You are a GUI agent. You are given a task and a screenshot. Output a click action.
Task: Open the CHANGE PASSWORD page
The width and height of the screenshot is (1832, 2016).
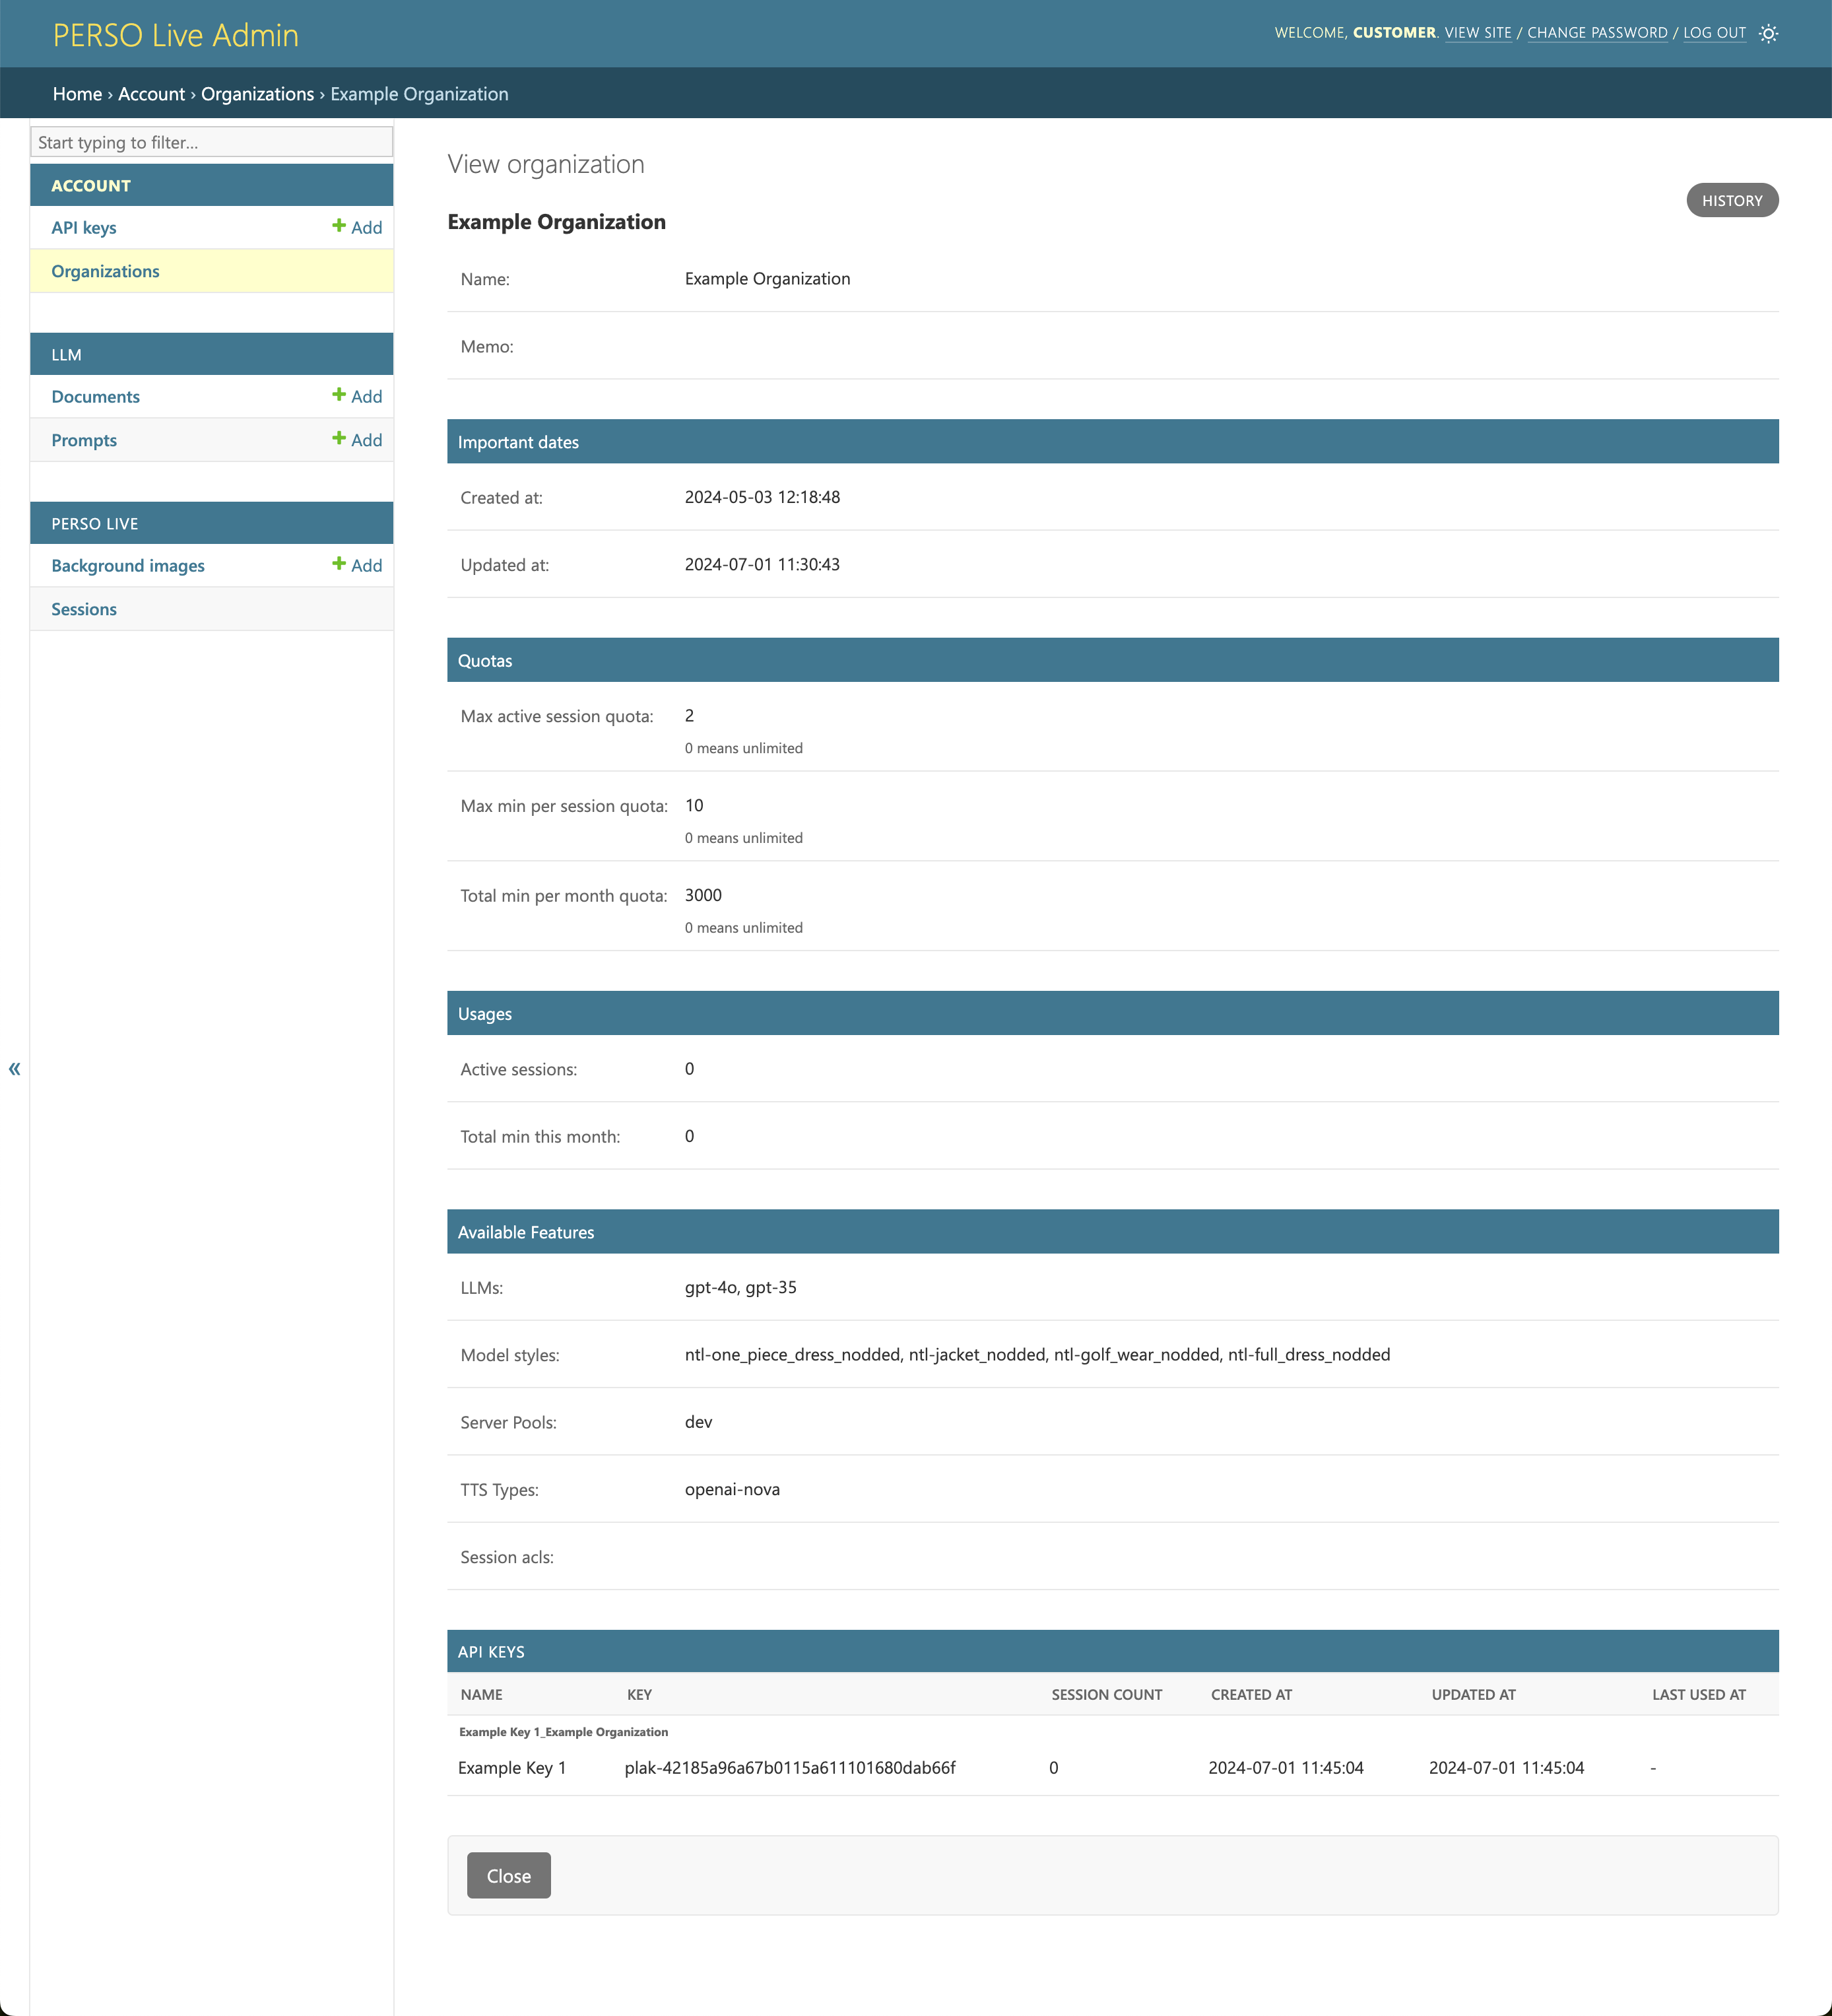(x=1596, y=32)
